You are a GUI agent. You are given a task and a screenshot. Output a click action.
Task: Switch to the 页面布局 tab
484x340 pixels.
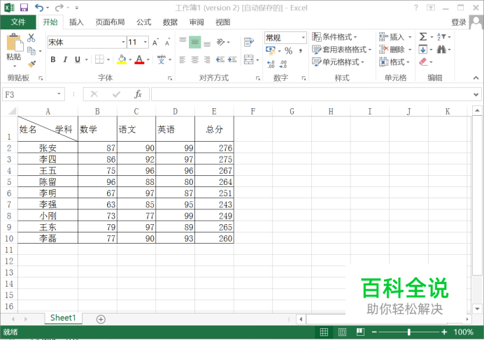[x=110, y=22]
